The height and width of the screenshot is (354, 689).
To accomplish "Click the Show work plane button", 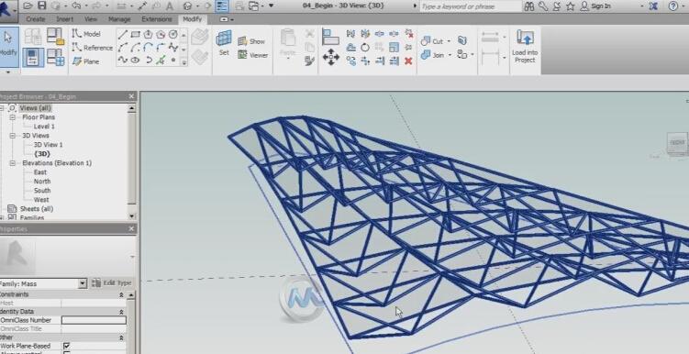I will click(x=251, y=41).
